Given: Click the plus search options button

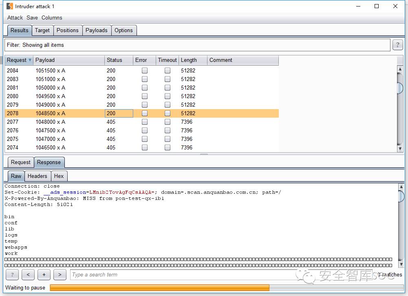Looking at the screenshot, I should click(44, 275).
